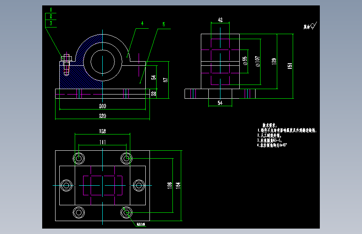362x234 pixels.
Task: Select the magenta hidden-line rectangle in the top view
Action: tap(103, 185)
